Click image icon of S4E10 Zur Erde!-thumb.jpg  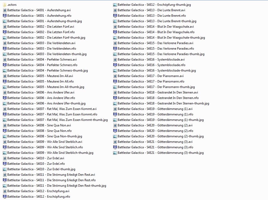click(5, 169)
